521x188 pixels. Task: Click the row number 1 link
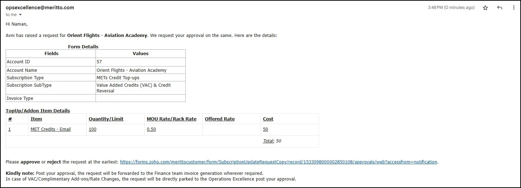(10, 129)
